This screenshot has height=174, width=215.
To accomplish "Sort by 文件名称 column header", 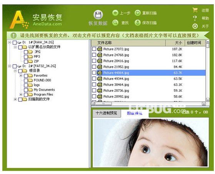I will 128,43.
